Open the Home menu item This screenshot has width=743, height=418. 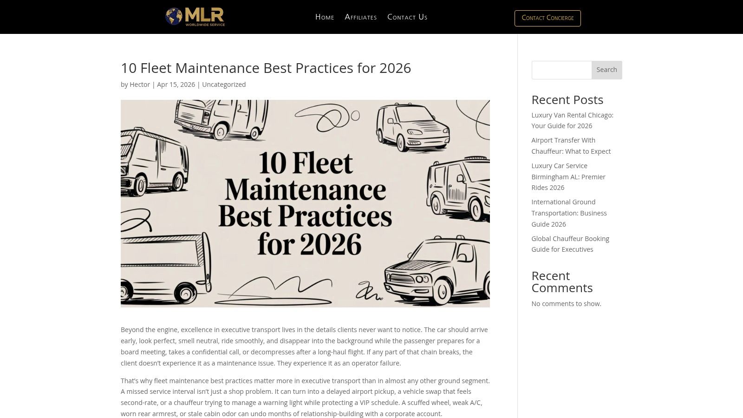point(325,17)
